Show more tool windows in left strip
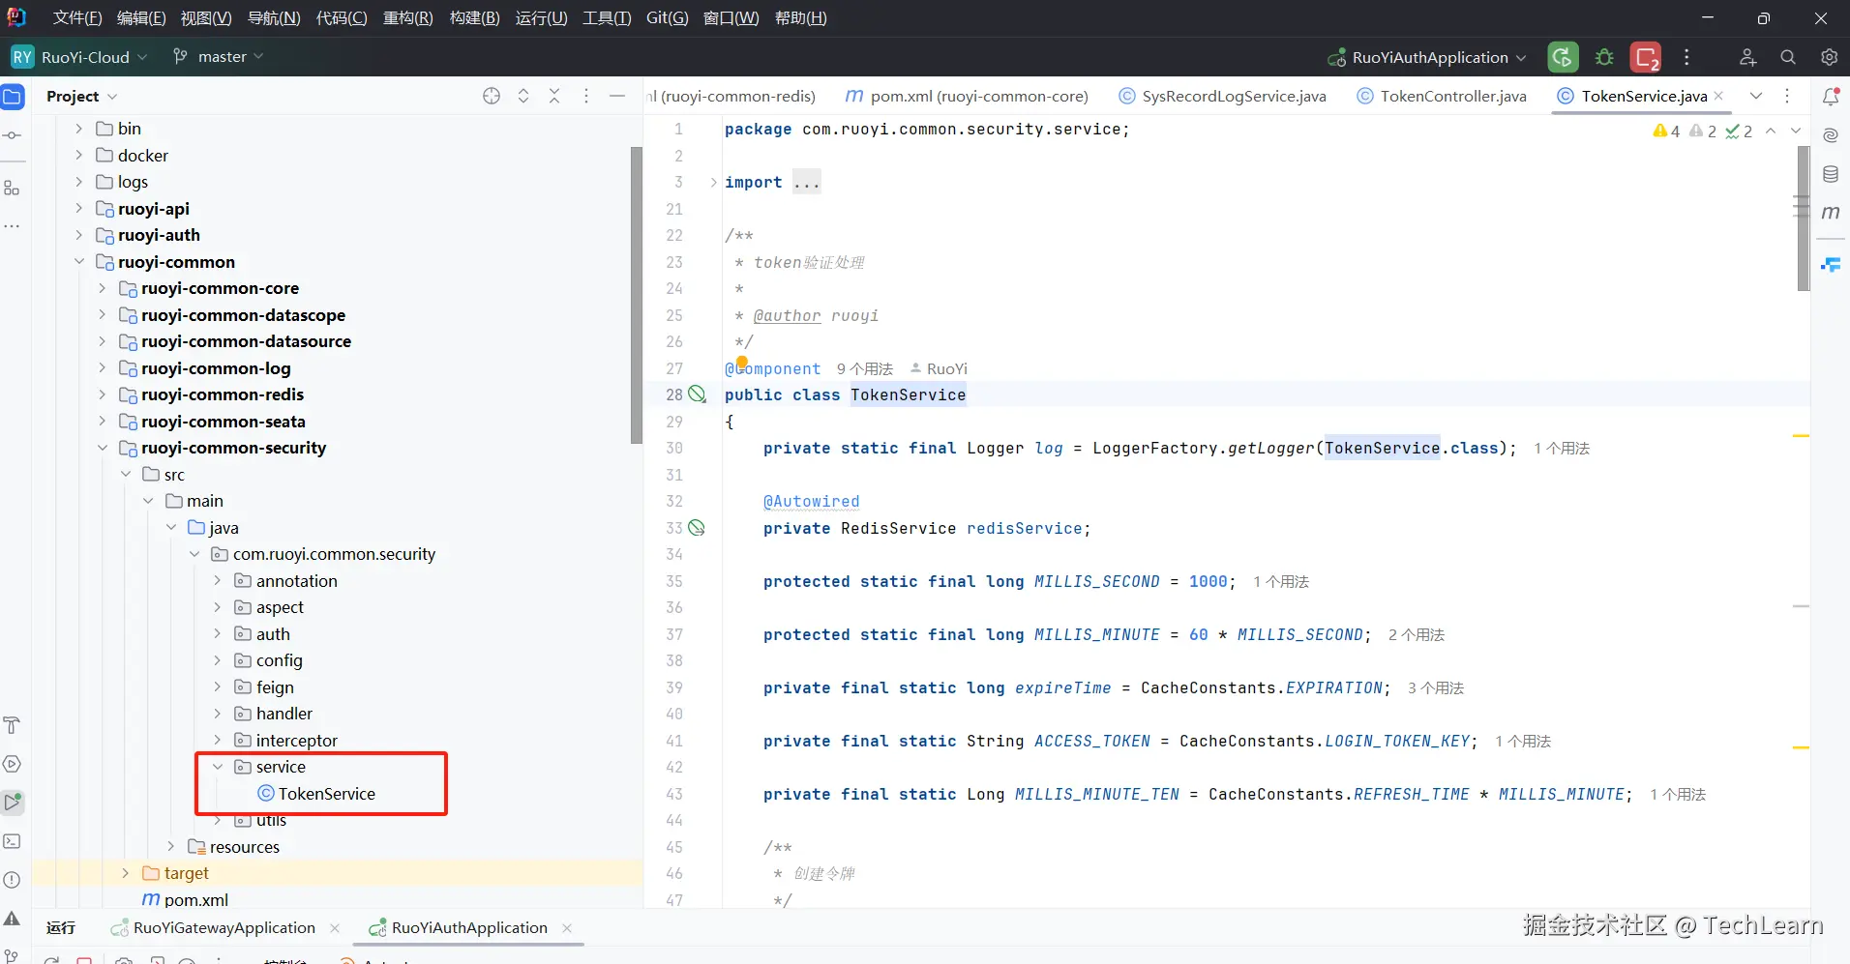The width and height of the screenshot is (1850, 964). coord(13,226)
